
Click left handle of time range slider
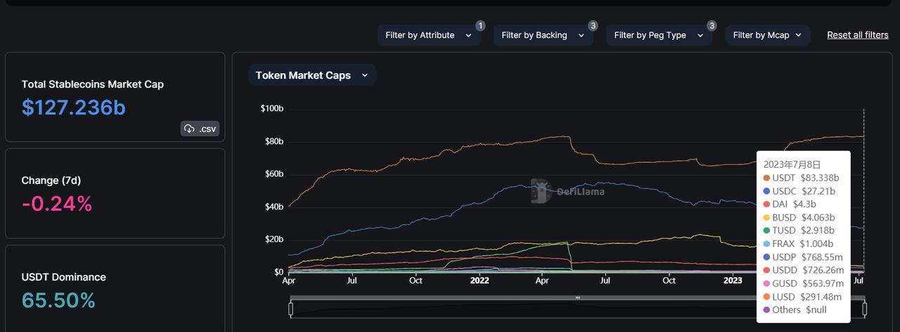click(x=290, y=309)
